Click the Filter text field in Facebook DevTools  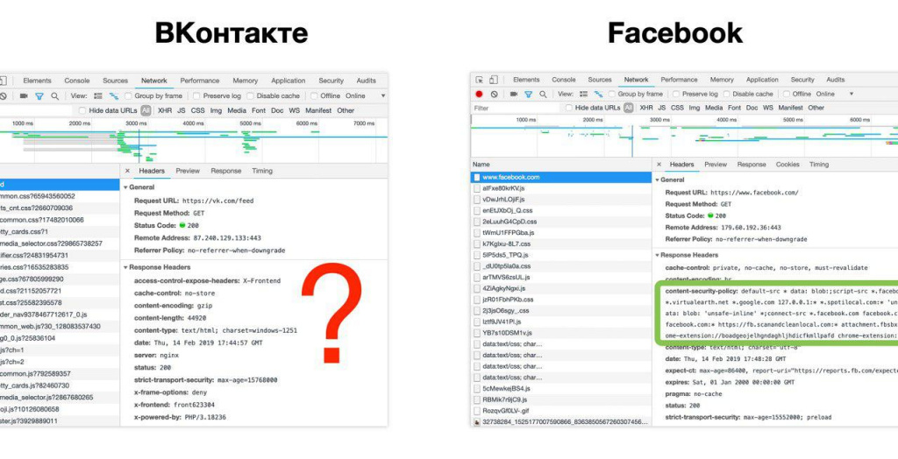pos(516,108)
